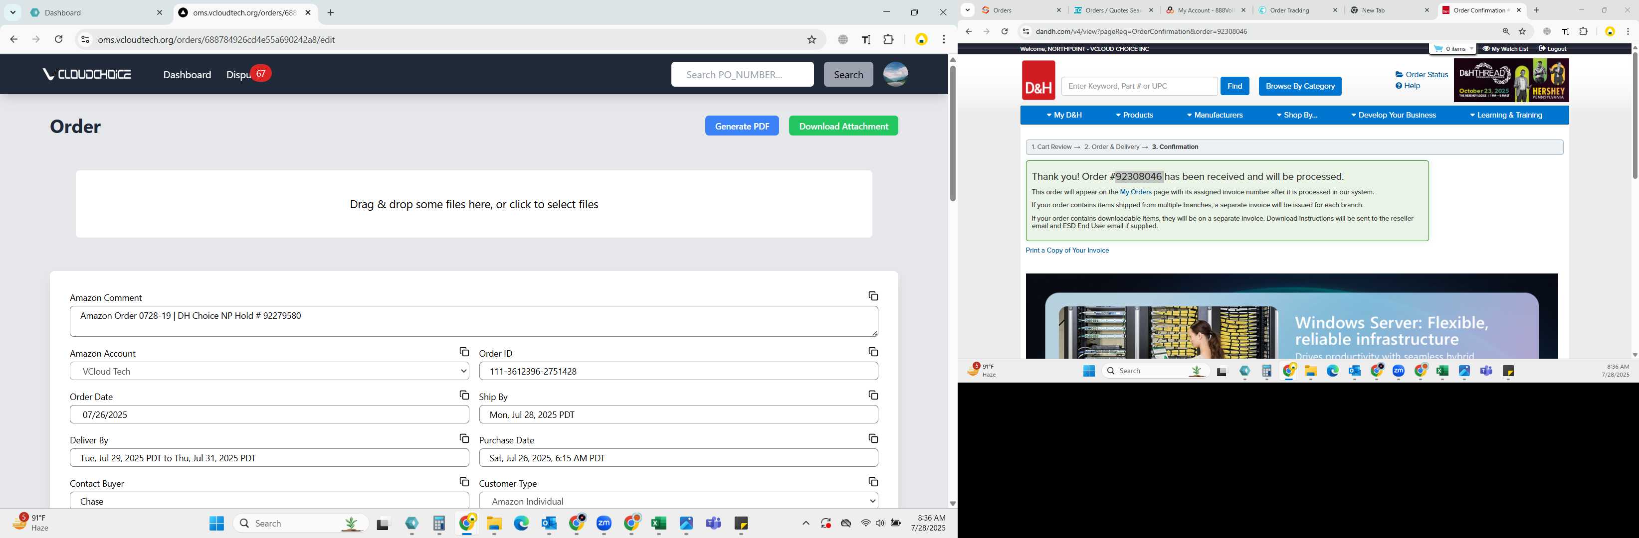Image resolution: width=1639 pixels, height=538 pixels.
Task: Switch to Orders / Quotes Search tab
Action: point(1112,10)
